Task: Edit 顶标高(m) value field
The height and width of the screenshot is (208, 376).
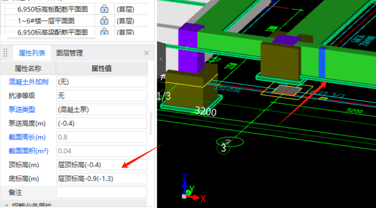Action: click(x=101, y=165)
